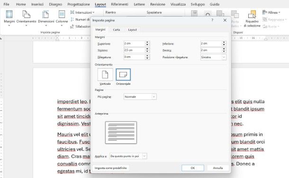Click the Sinistro margin field

pos(134,50)
